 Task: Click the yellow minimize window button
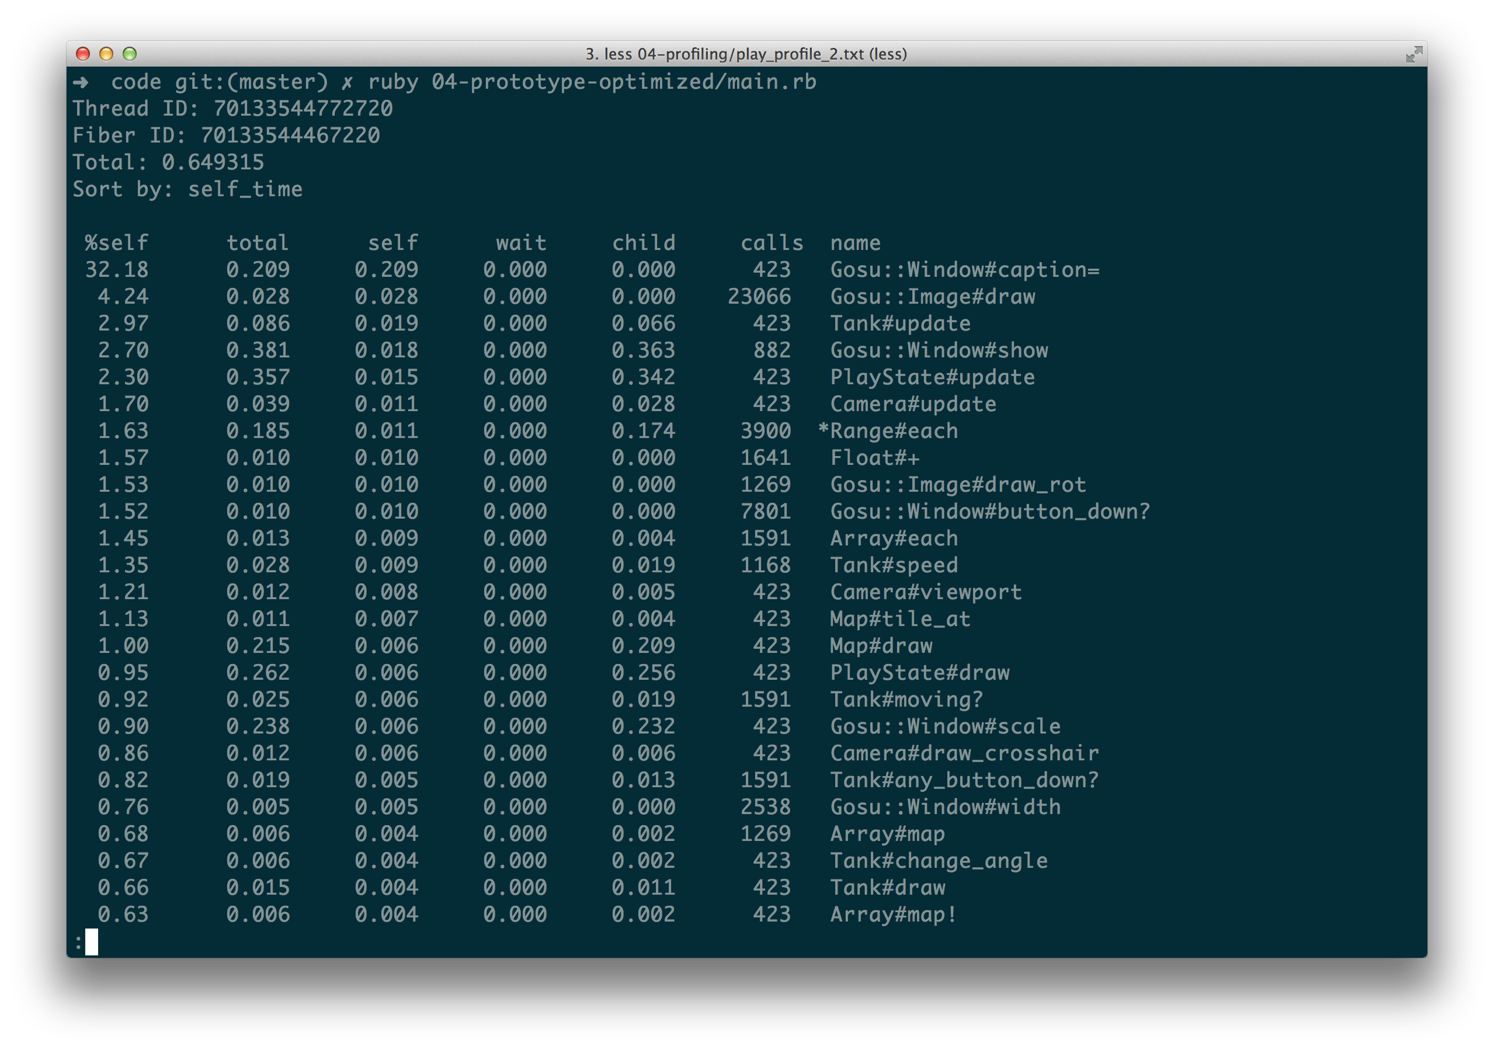pos(106,53)
